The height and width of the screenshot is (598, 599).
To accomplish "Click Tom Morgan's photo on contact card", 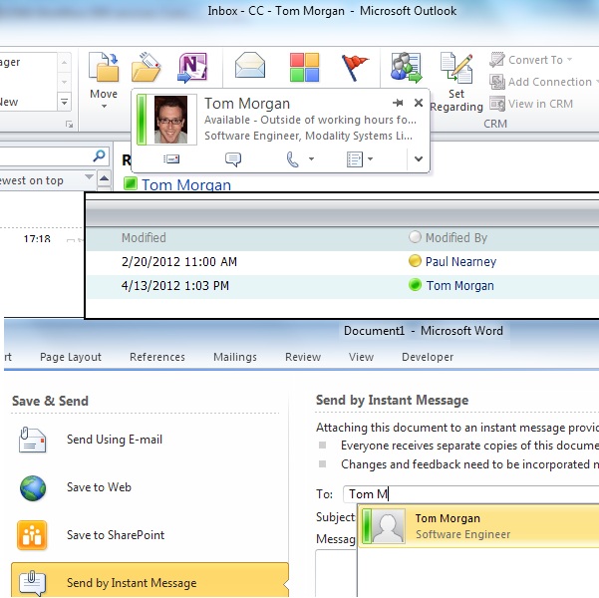I will [x=170, y=120].
